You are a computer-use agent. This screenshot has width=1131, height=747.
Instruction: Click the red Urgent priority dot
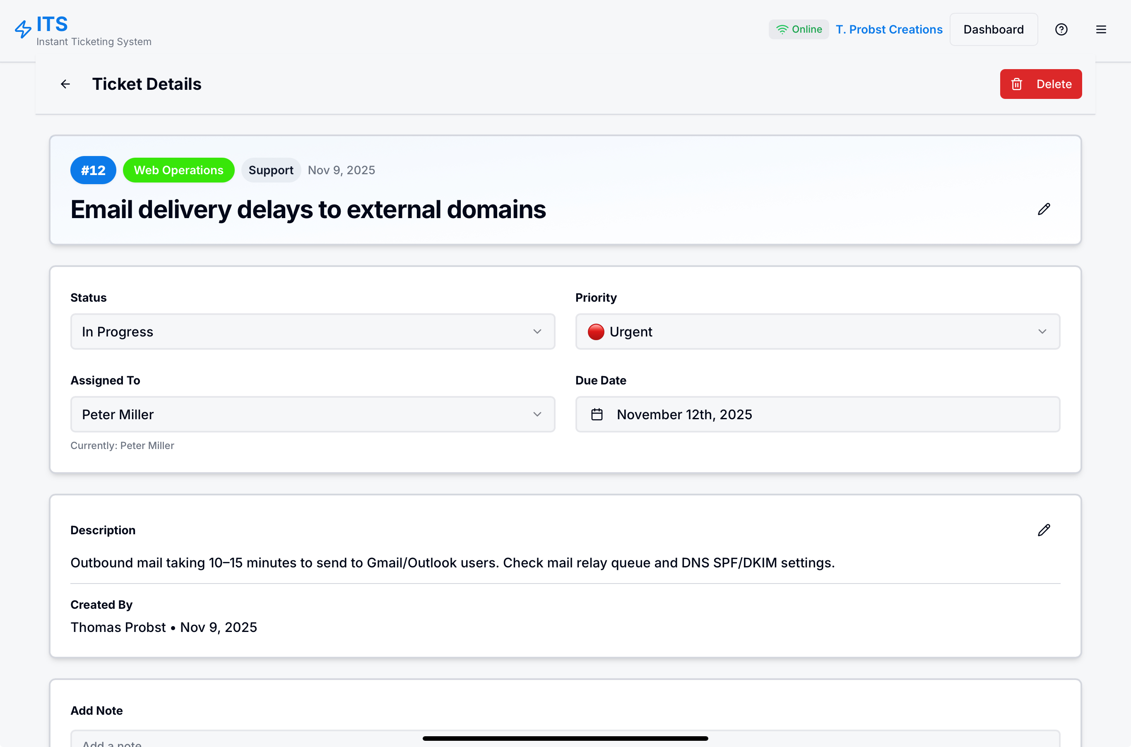pos(596,331)
